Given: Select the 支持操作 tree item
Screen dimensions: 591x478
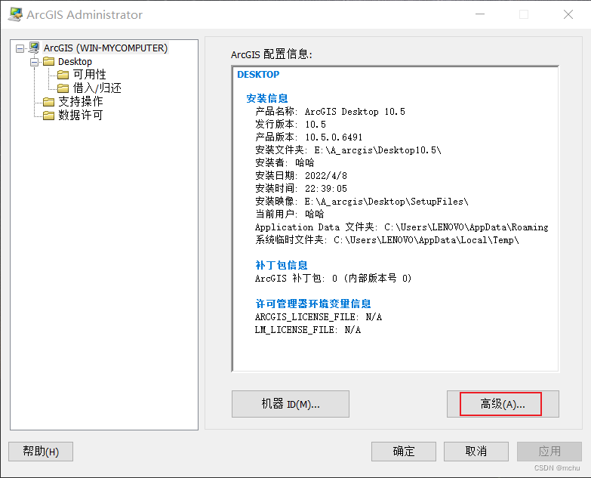Looking at the screenshot, I should coord(80,101).
